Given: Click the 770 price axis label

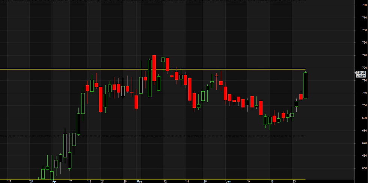Looking at the screenshot, I should [x=365, y=18].
